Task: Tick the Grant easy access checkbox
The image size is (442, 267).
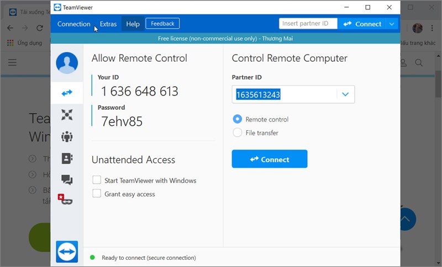Action: (x=97, y=194)
